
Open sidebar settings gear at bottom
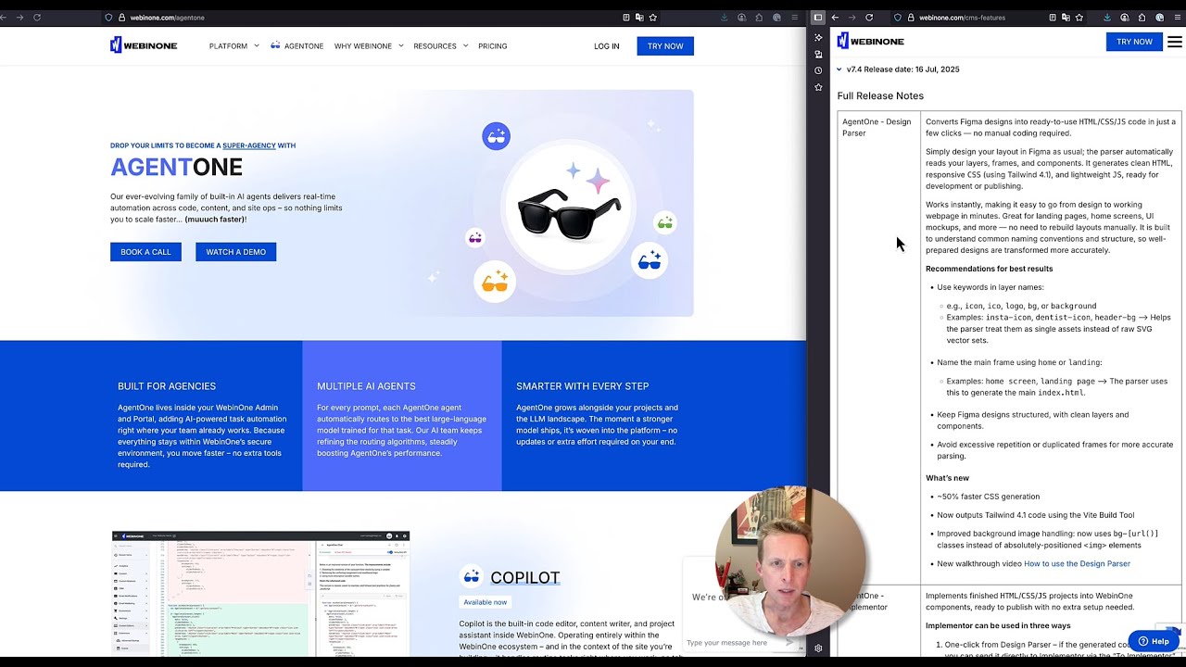pyautogui.click(x=818, y=648)
